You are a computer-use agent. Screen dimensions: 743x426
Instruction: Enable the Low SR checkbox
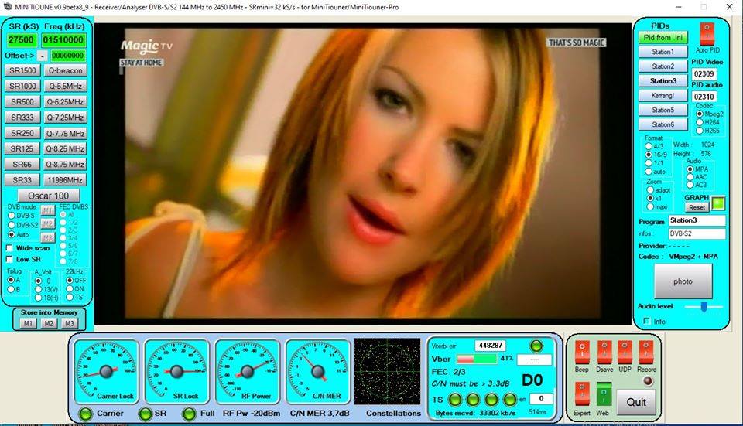tap(9, 259)
